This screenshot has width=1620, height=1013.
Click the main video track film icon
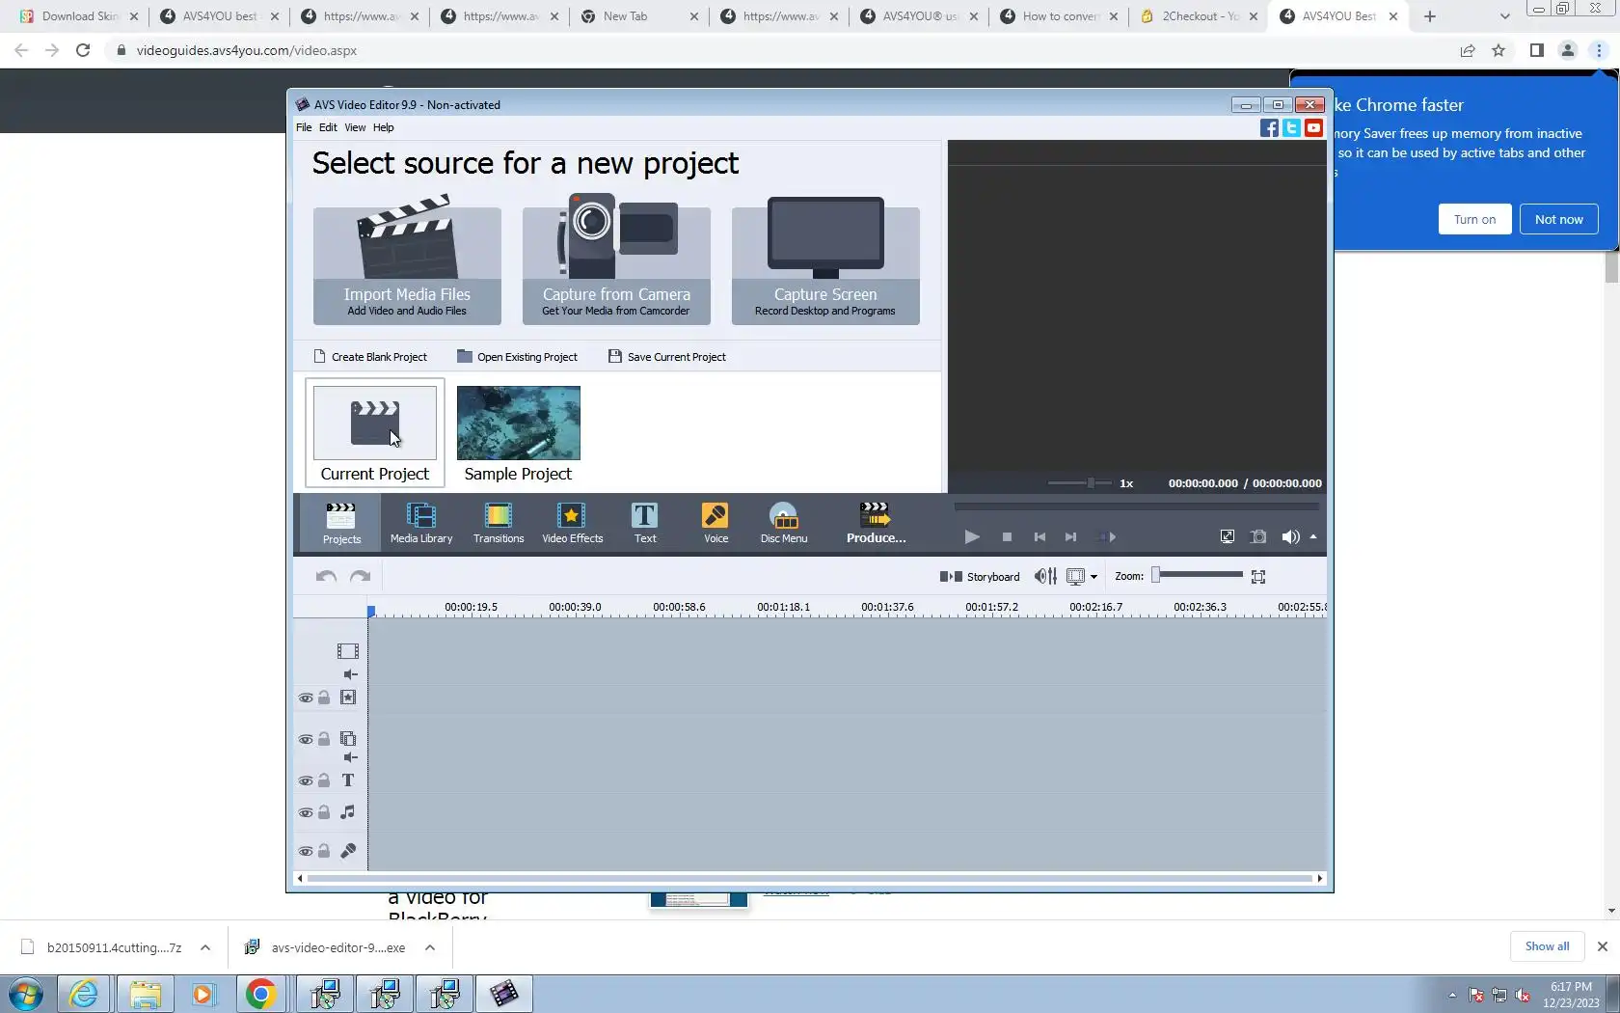[348, 651]
